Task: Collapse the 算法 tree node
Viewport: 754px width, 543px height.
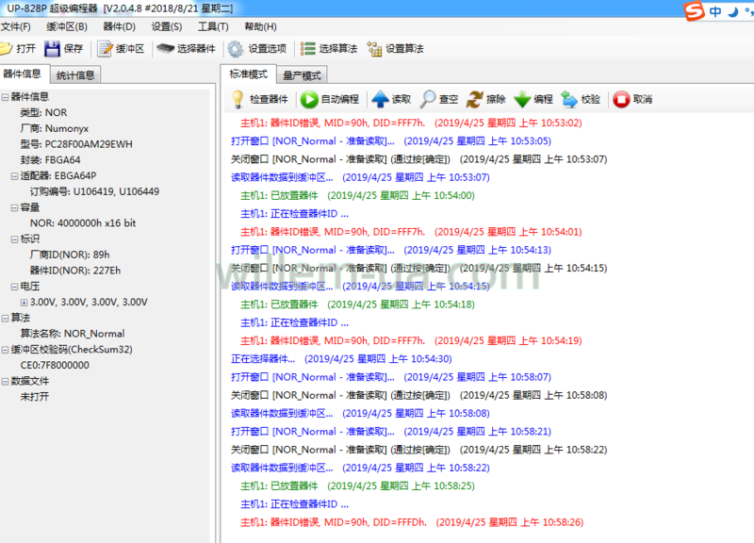Action: 5,318
